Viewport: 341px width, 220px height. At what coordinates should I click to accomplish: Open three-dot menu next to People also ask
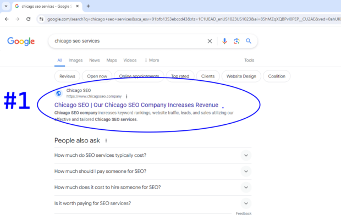(106, 141)
